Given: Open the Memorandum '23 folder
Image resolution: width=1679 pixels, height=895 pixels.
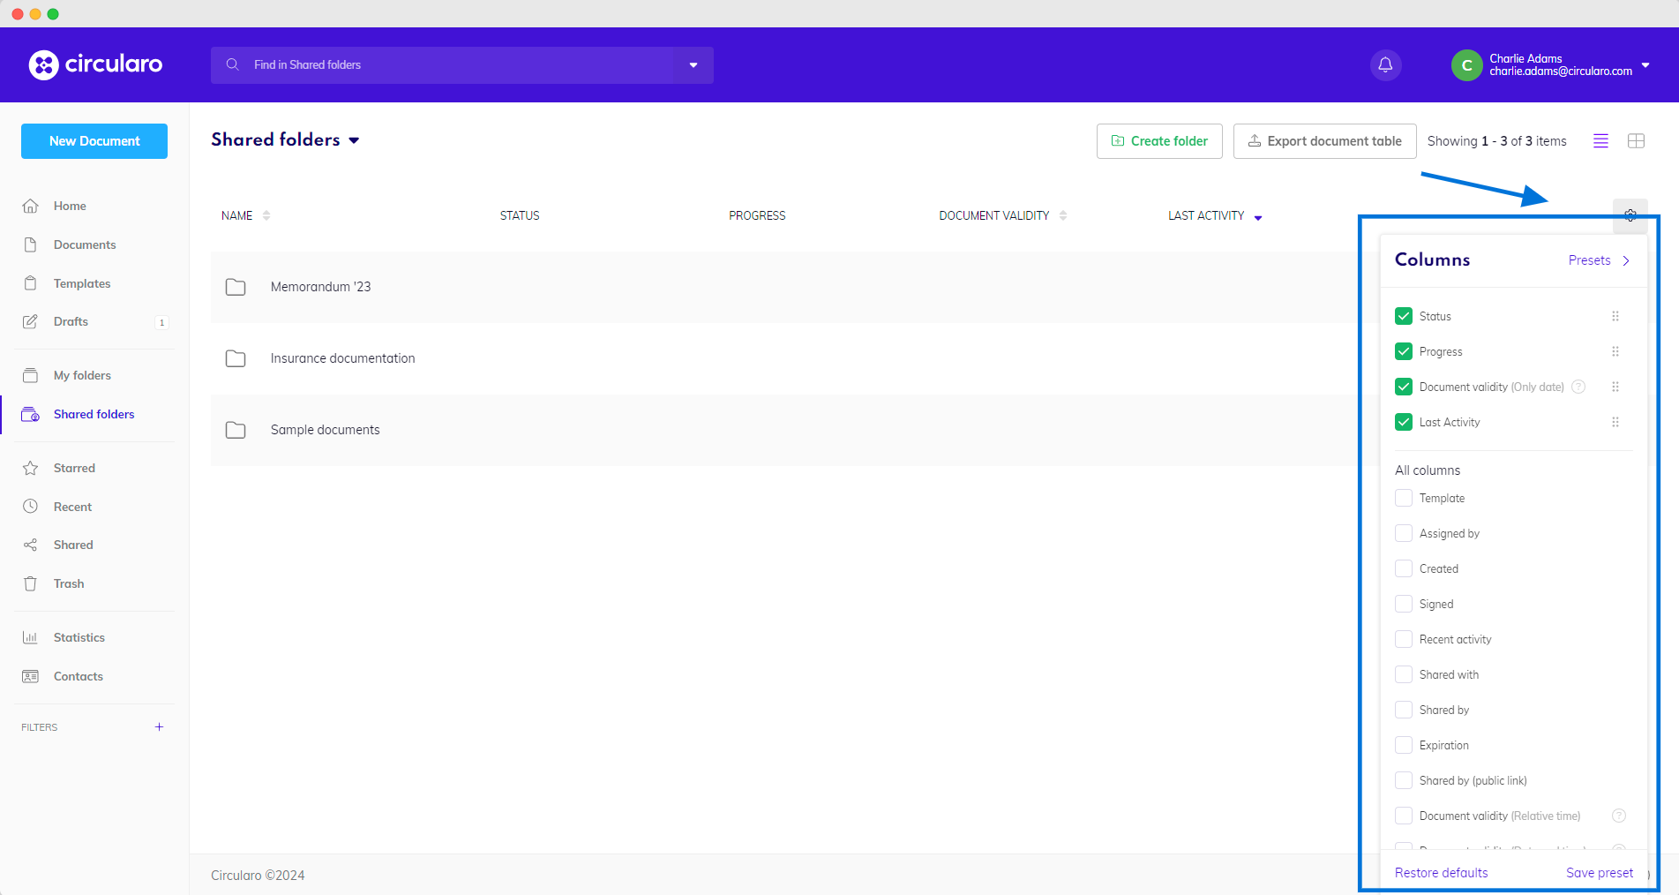Looking at the screenshot, I should (x=320, y=287).
